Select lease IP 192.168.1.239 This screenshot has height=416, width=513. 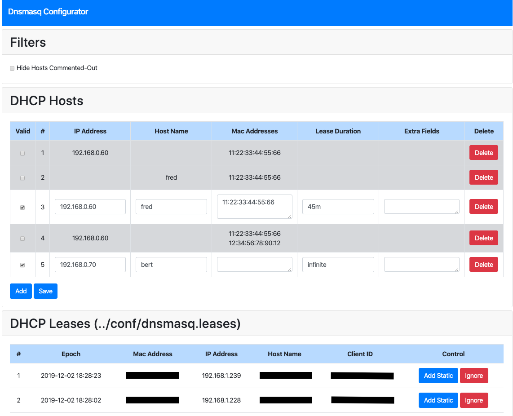point(221,376)
